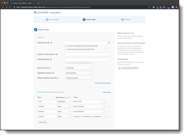
Task: Remove the fullName attribute row
Action: click(108, 116)
